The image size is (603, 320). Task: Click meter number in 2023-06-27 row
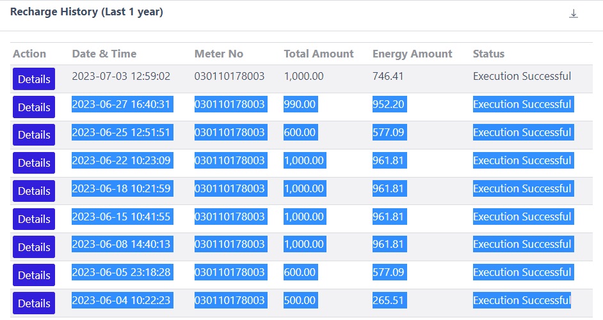pyautogui.click(x=230, y=104)
